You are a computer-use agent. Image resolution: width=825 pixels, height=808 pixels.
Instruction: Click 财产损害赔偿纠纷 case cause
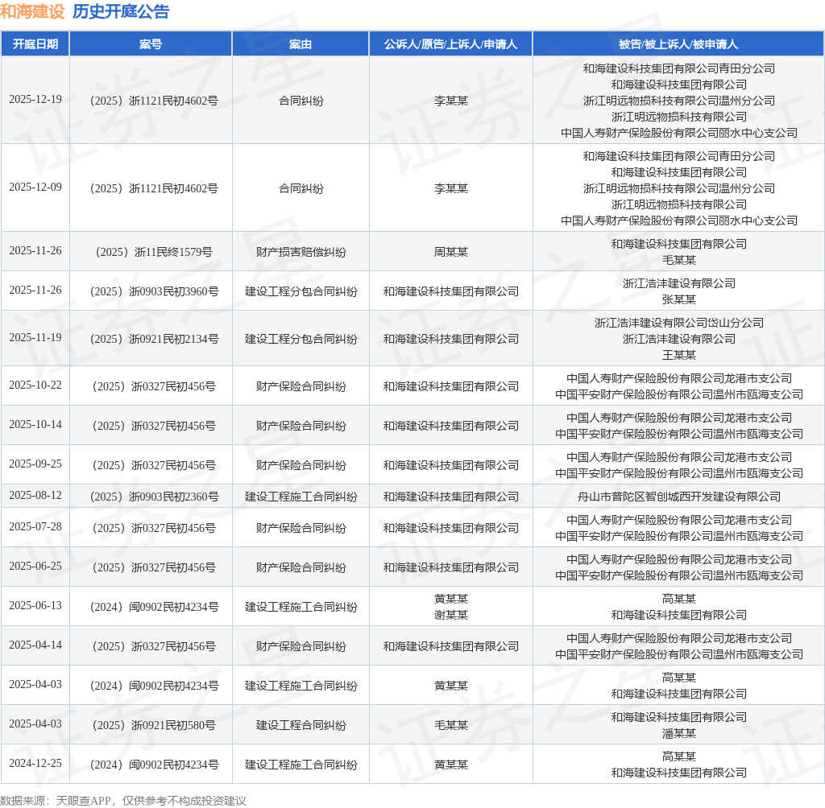tap(301, 253)
